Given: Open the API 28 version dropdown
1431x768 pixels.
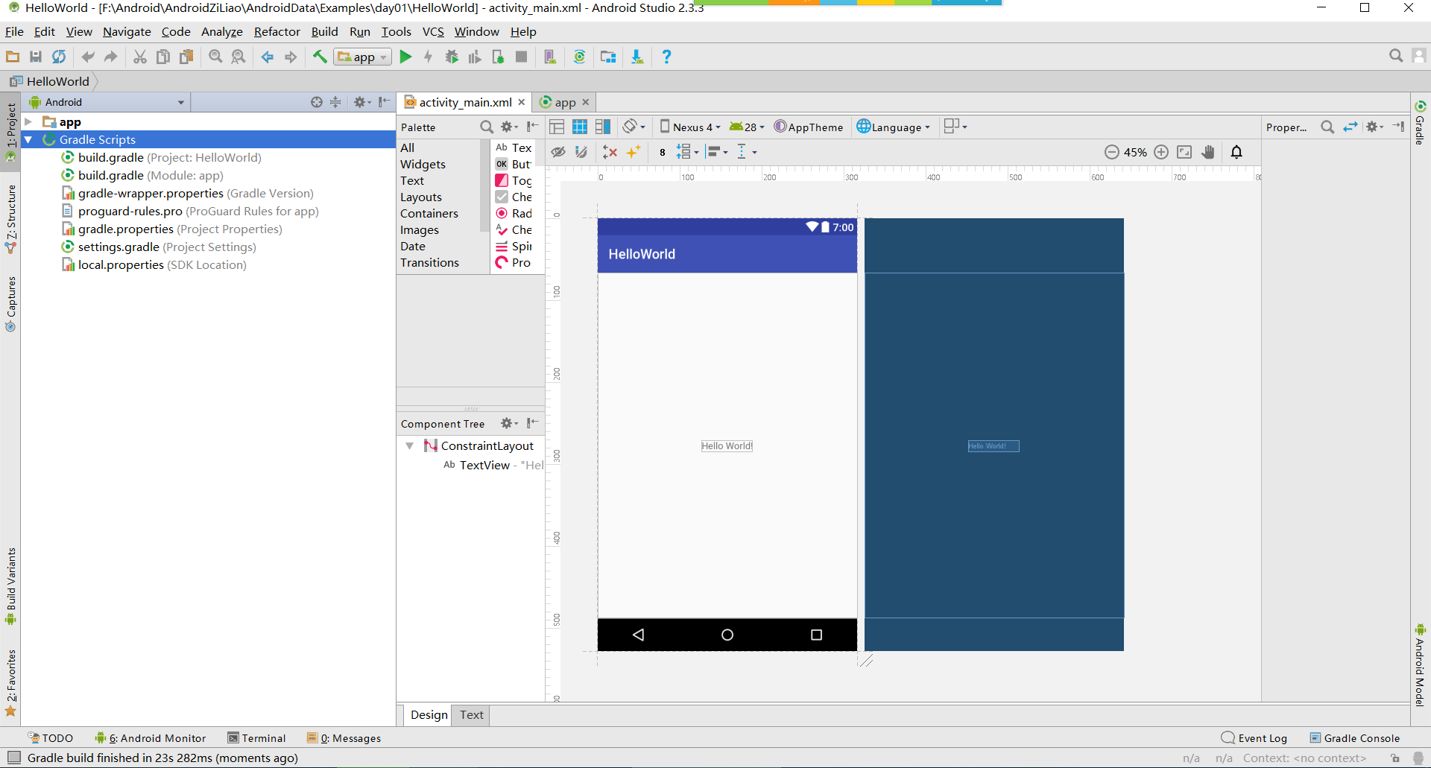Looking at the screenshot, I should [747, 127].
